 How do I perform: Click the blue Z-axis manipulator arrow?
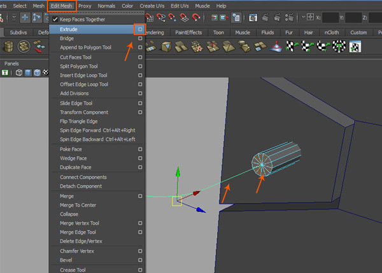(201, 209)
